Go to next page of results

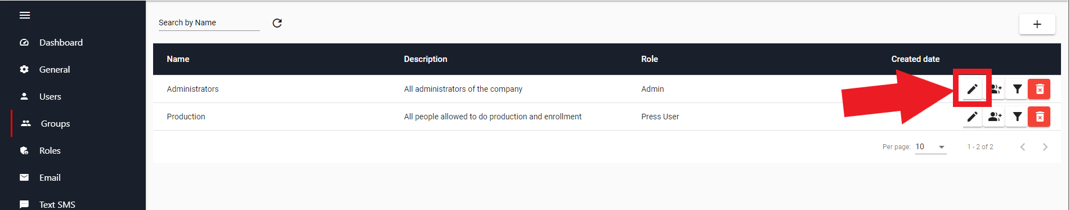tap(1045, 147)
